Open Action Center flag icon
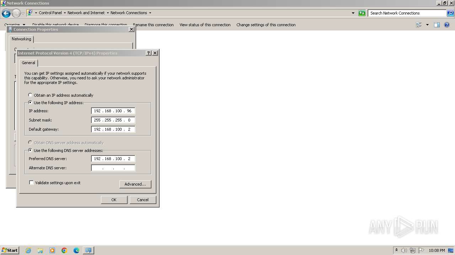Viewport: 455px width, 255px height. pyautogui.click(x=421, y=250)
